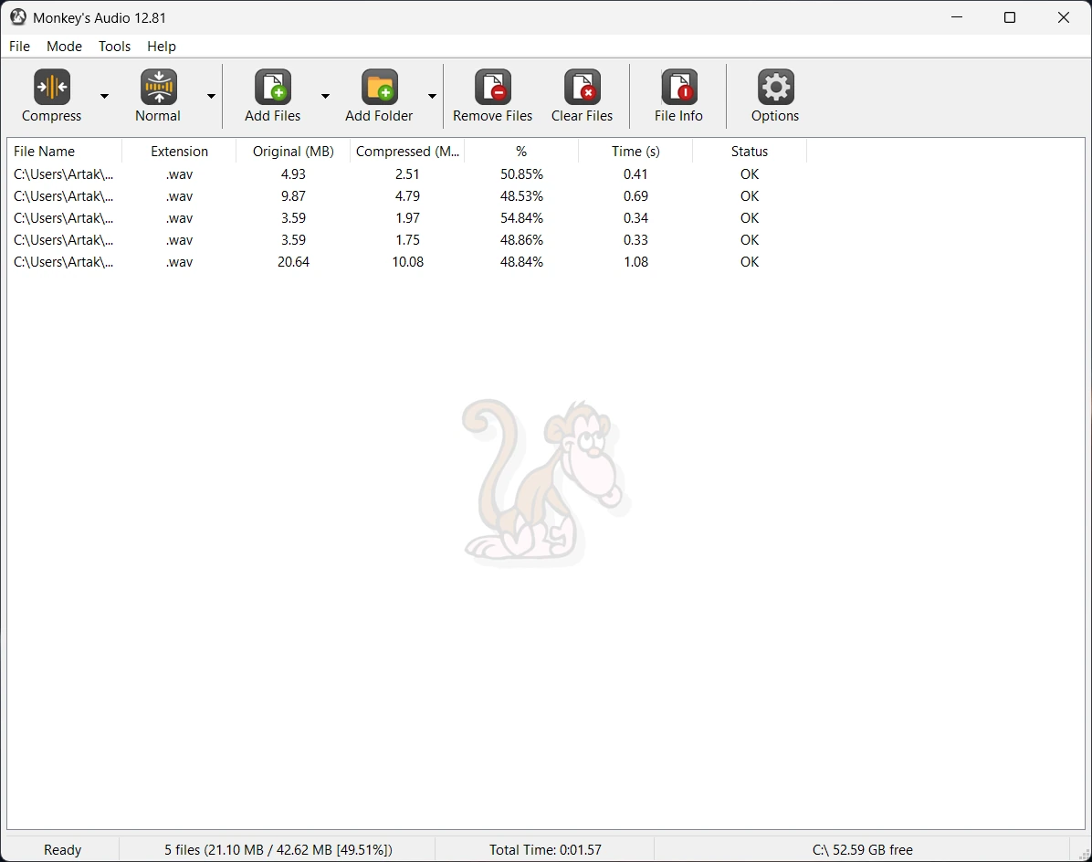
Task: Click the 54.84% compression value
Action: click(x=521, y=218)
